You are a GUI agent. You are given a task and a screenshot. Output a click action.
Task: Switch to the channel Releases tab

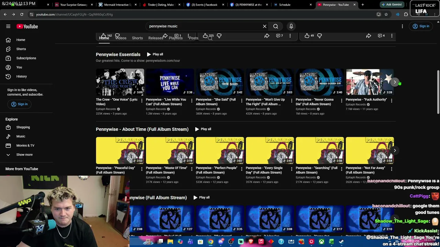click(x=156, y=38)
